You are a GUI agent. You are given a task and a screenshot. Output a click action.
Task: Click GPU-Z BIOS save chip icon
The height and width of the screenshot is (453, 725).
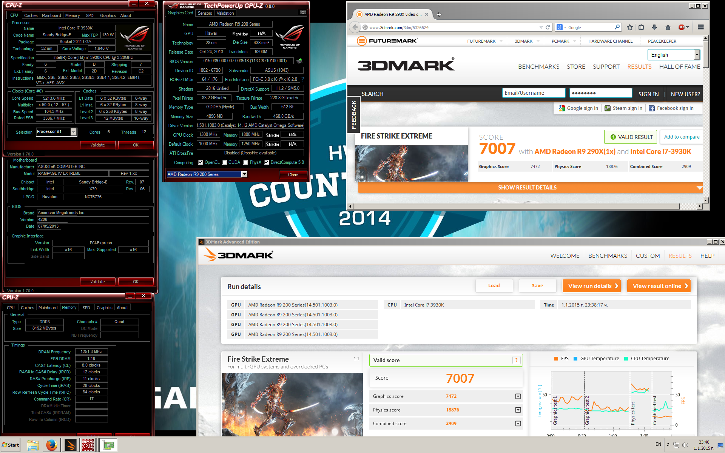[x=299, y=61]
